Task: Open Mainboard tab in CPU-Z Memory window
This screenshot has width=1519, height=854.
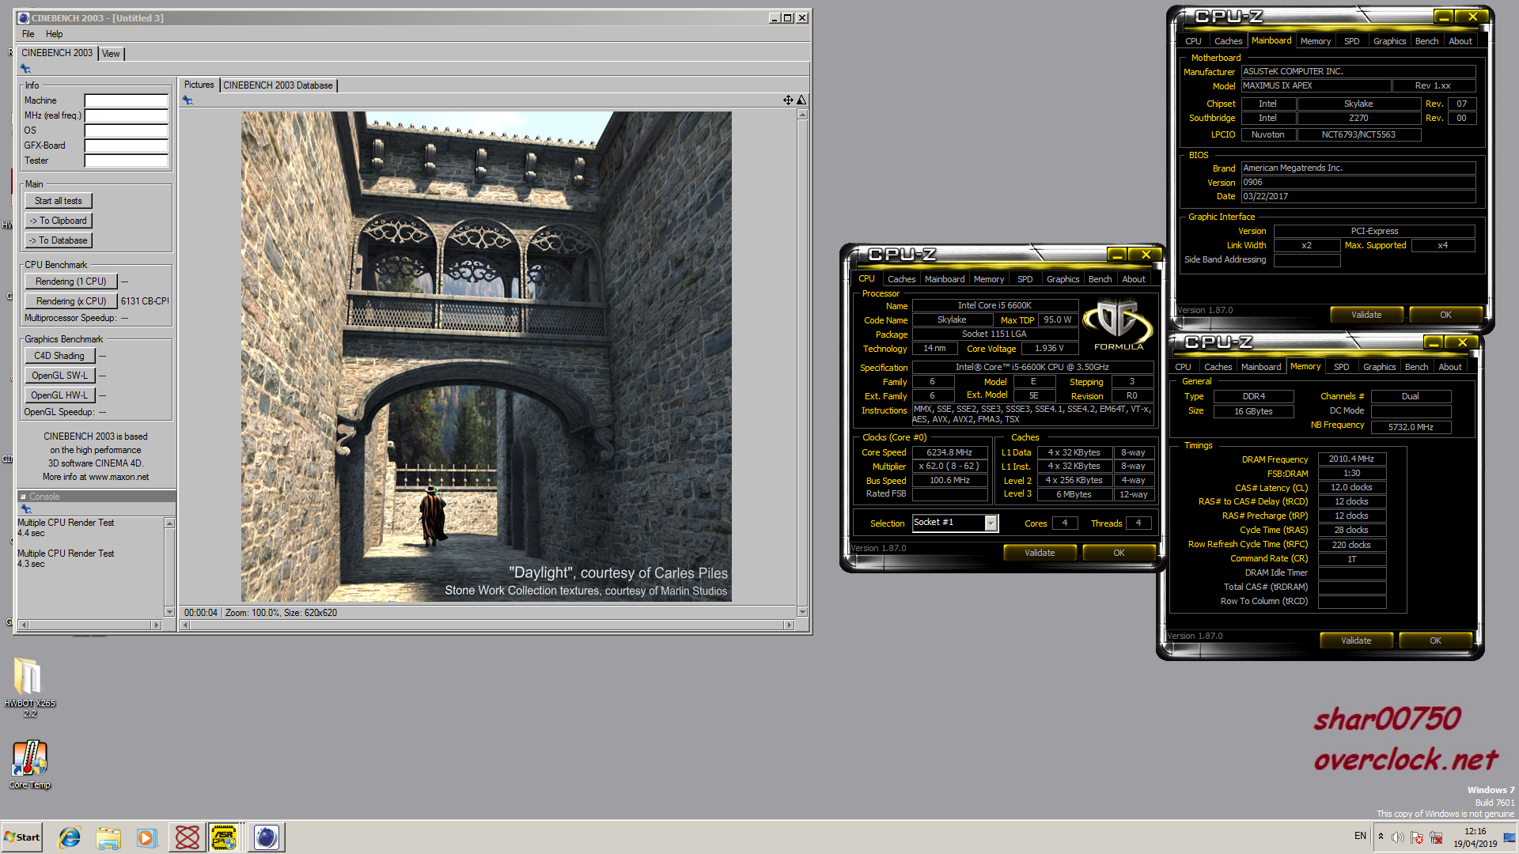Action: click(1260, 367)
